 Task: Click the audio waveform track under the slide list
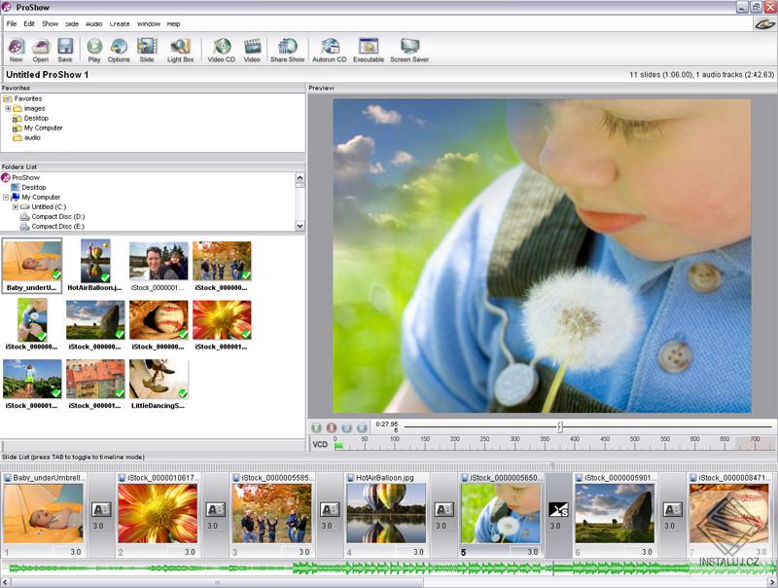pos(389,569)
